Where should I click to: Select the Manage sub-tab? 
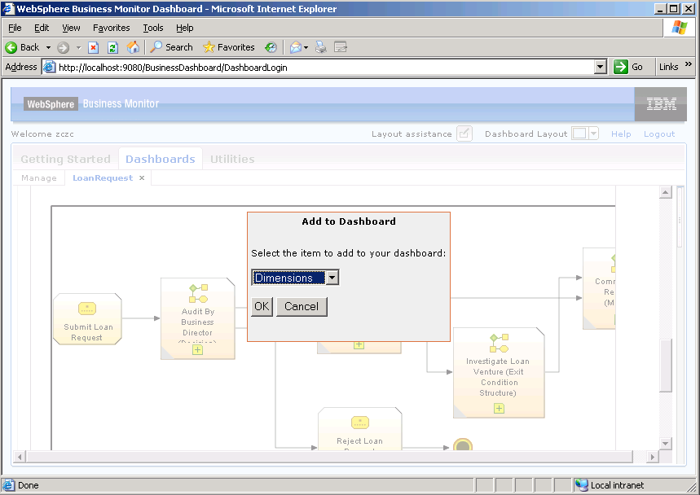pyautogui.click(x=39, y=178)
